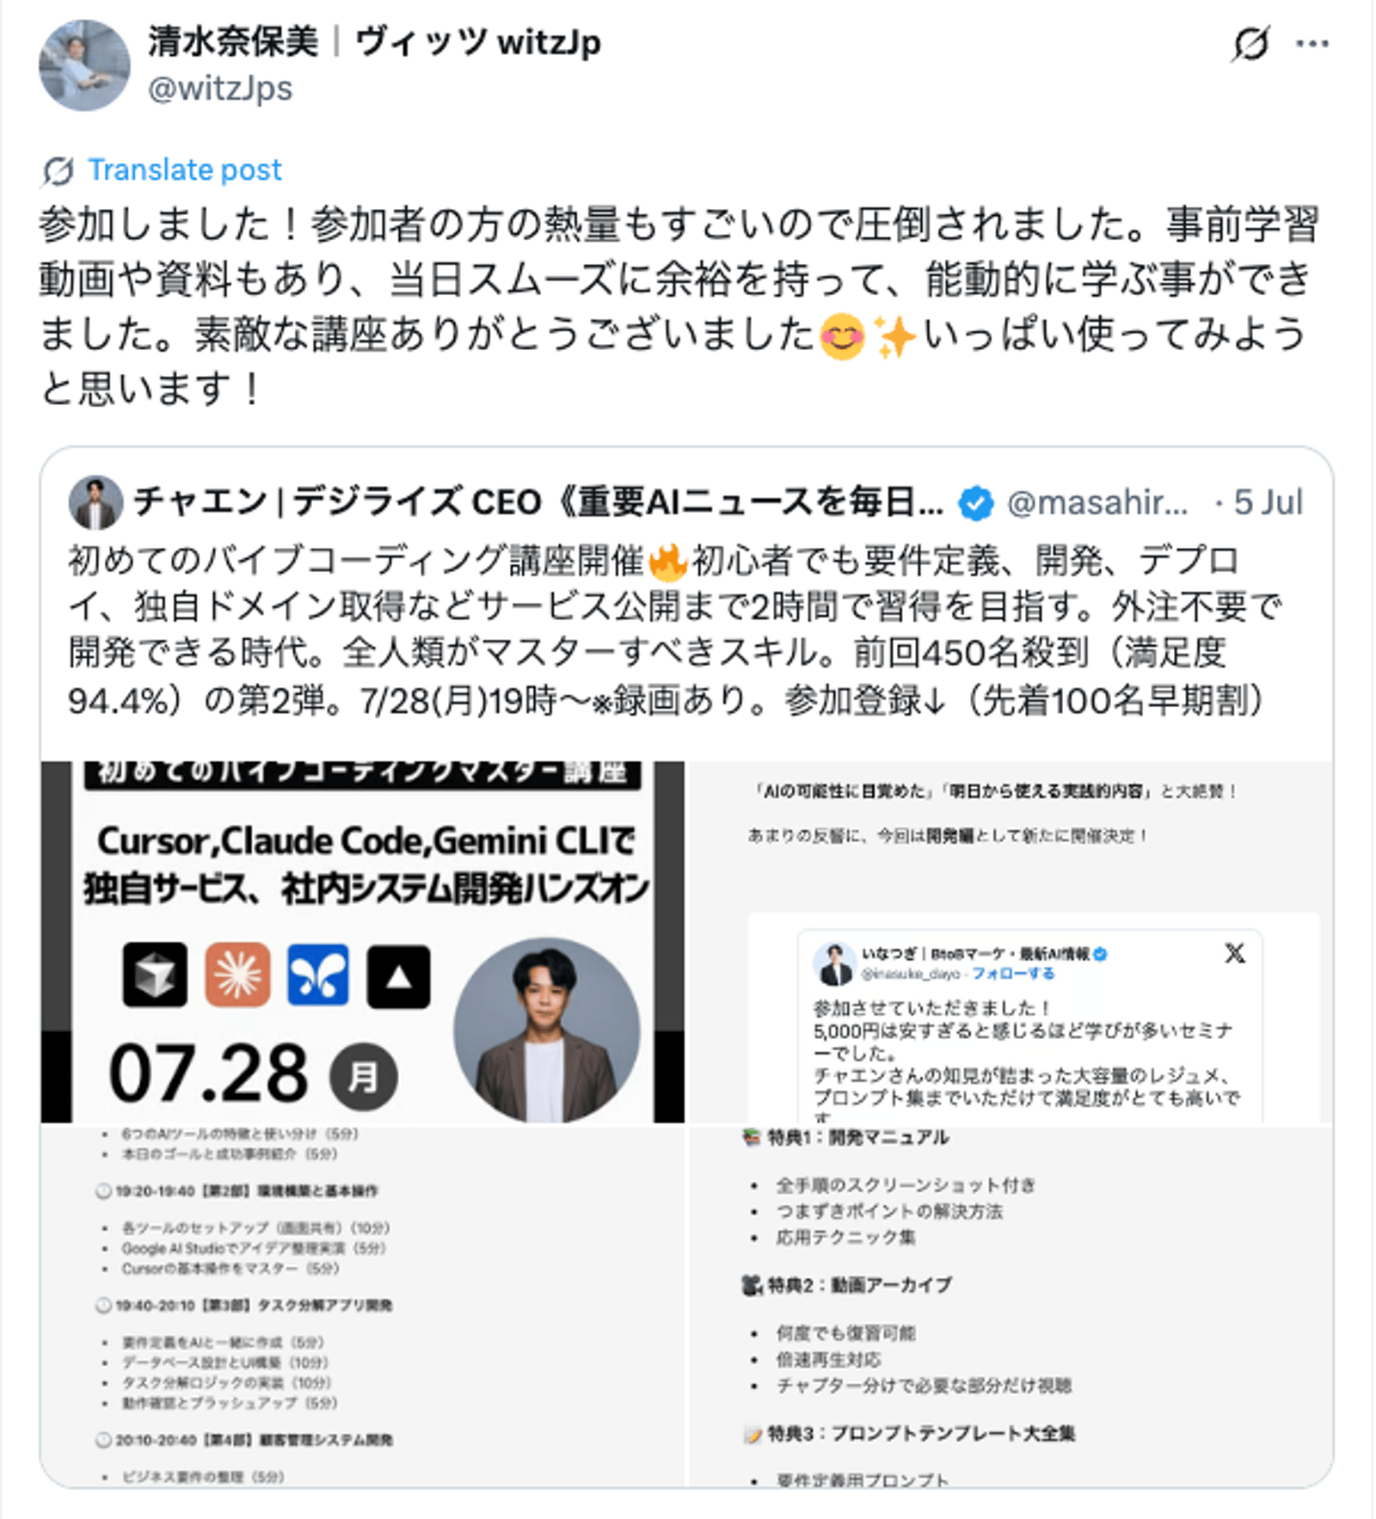Open the quoted author's small avatar
The image size is (1376, 1519).
pyautogui.click(x=95, y=502)
